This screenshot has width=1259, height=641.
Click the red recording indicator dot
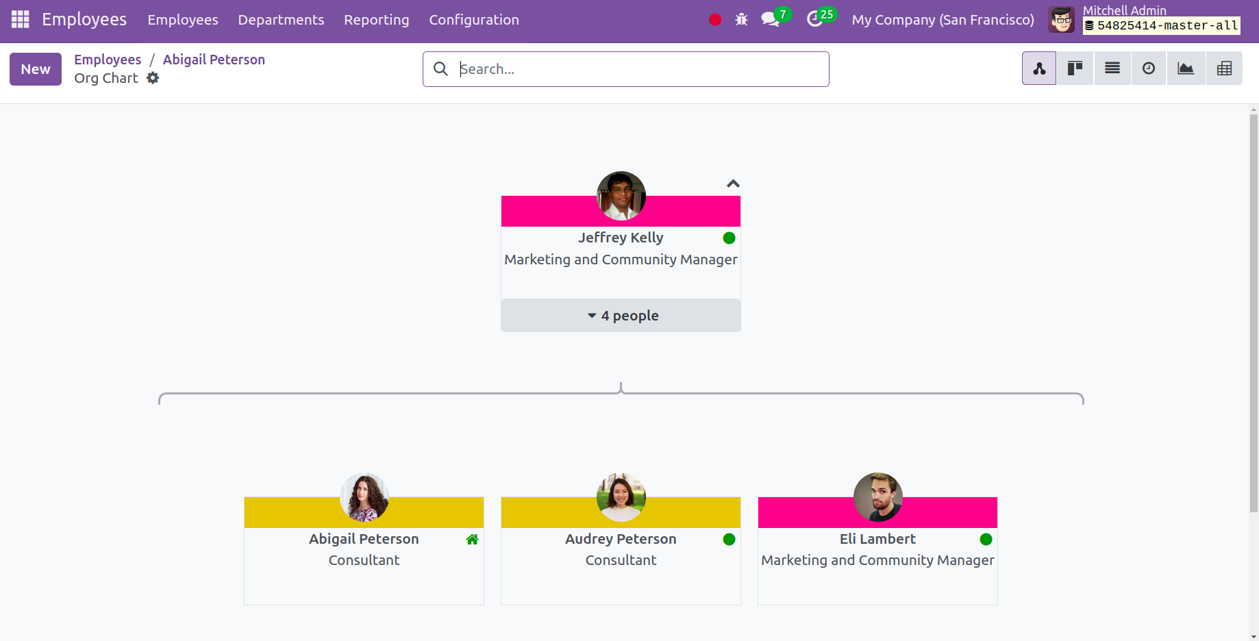[x=715, y=20]
